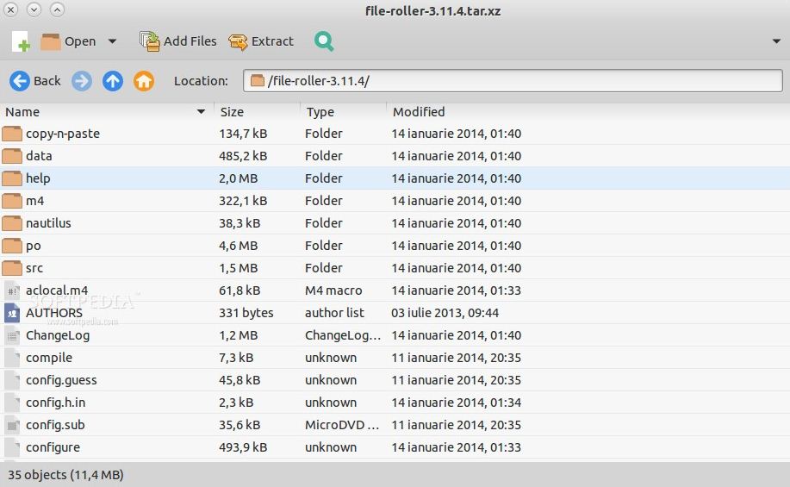Click the 331 bytes size cell
The image size is (790, 487).
[246, 313]
